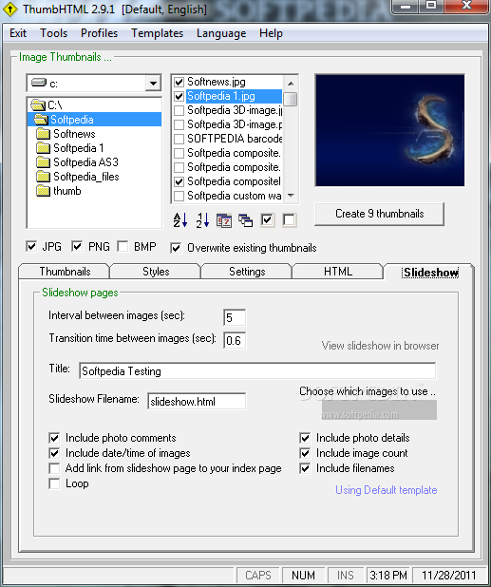Select the Softpedia AS3 folder
Viewport: 491px width, 587px height.
pos(85,162)
